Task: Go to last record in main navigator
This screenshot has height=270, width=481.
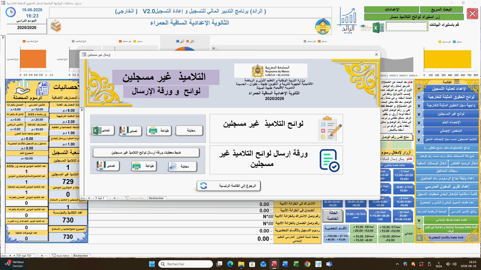Action: 42,256
